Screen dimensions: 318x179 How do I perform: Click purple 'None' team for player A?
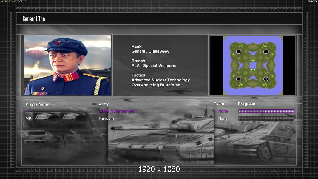tap(223, 111)
